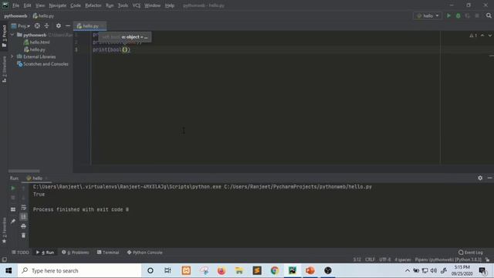Collapse the pythonweb project folder
This screenshot has width=494, height=278.
12,35
